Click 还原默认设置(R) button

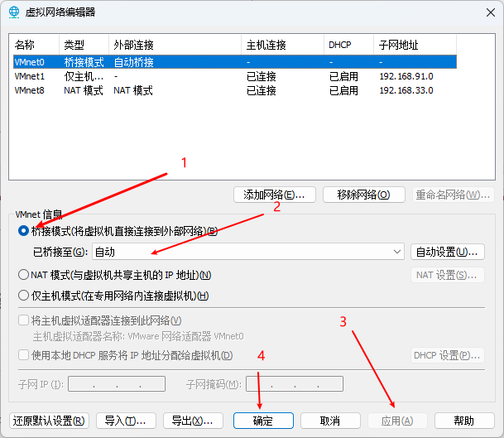(49, 421)
